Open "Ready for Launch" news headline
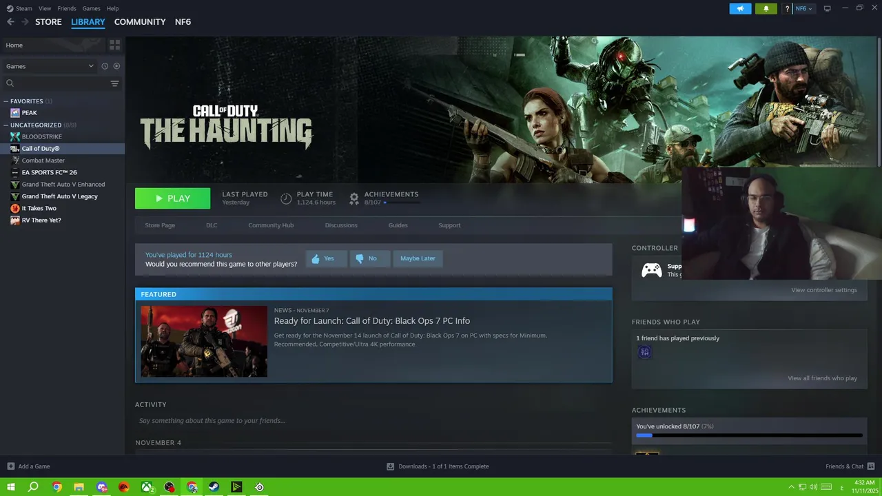 click(372, 321)
